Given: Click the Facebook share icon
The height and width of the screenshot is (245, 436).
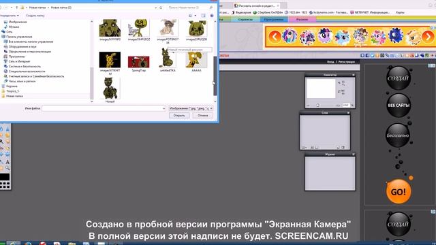Looking at the screenshot, I should click(x=367, y=56).
